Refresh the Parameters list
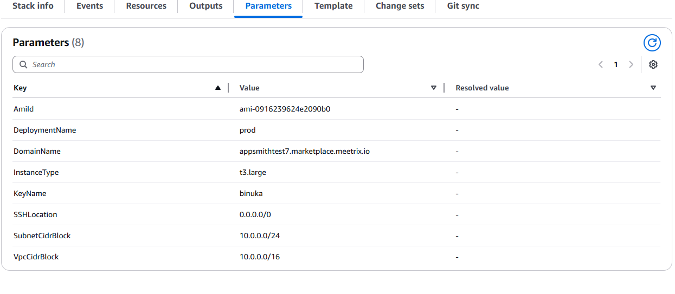The height and width of the screenshot is (294, 675). coord(652,43)
